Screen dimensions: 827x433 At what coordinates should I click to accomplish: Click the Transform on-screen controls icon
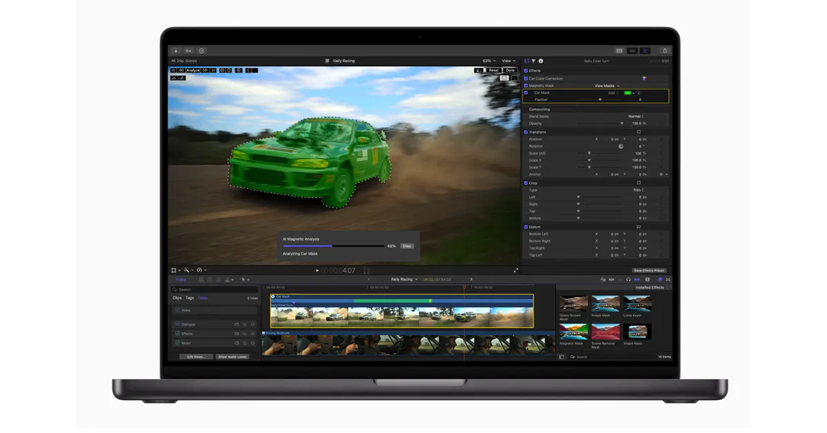tap(639, 132)
